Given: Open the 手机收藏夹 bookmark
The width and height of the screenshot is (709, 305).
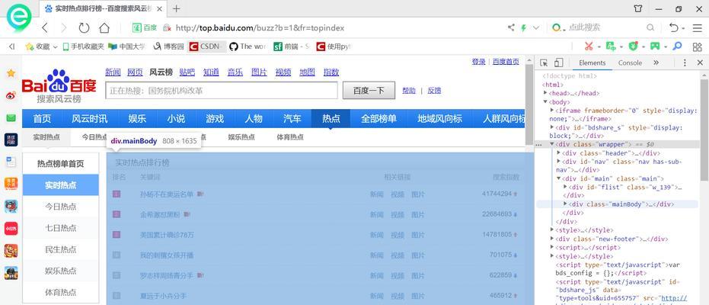Looking at the screenshot, I should [83, 47].
